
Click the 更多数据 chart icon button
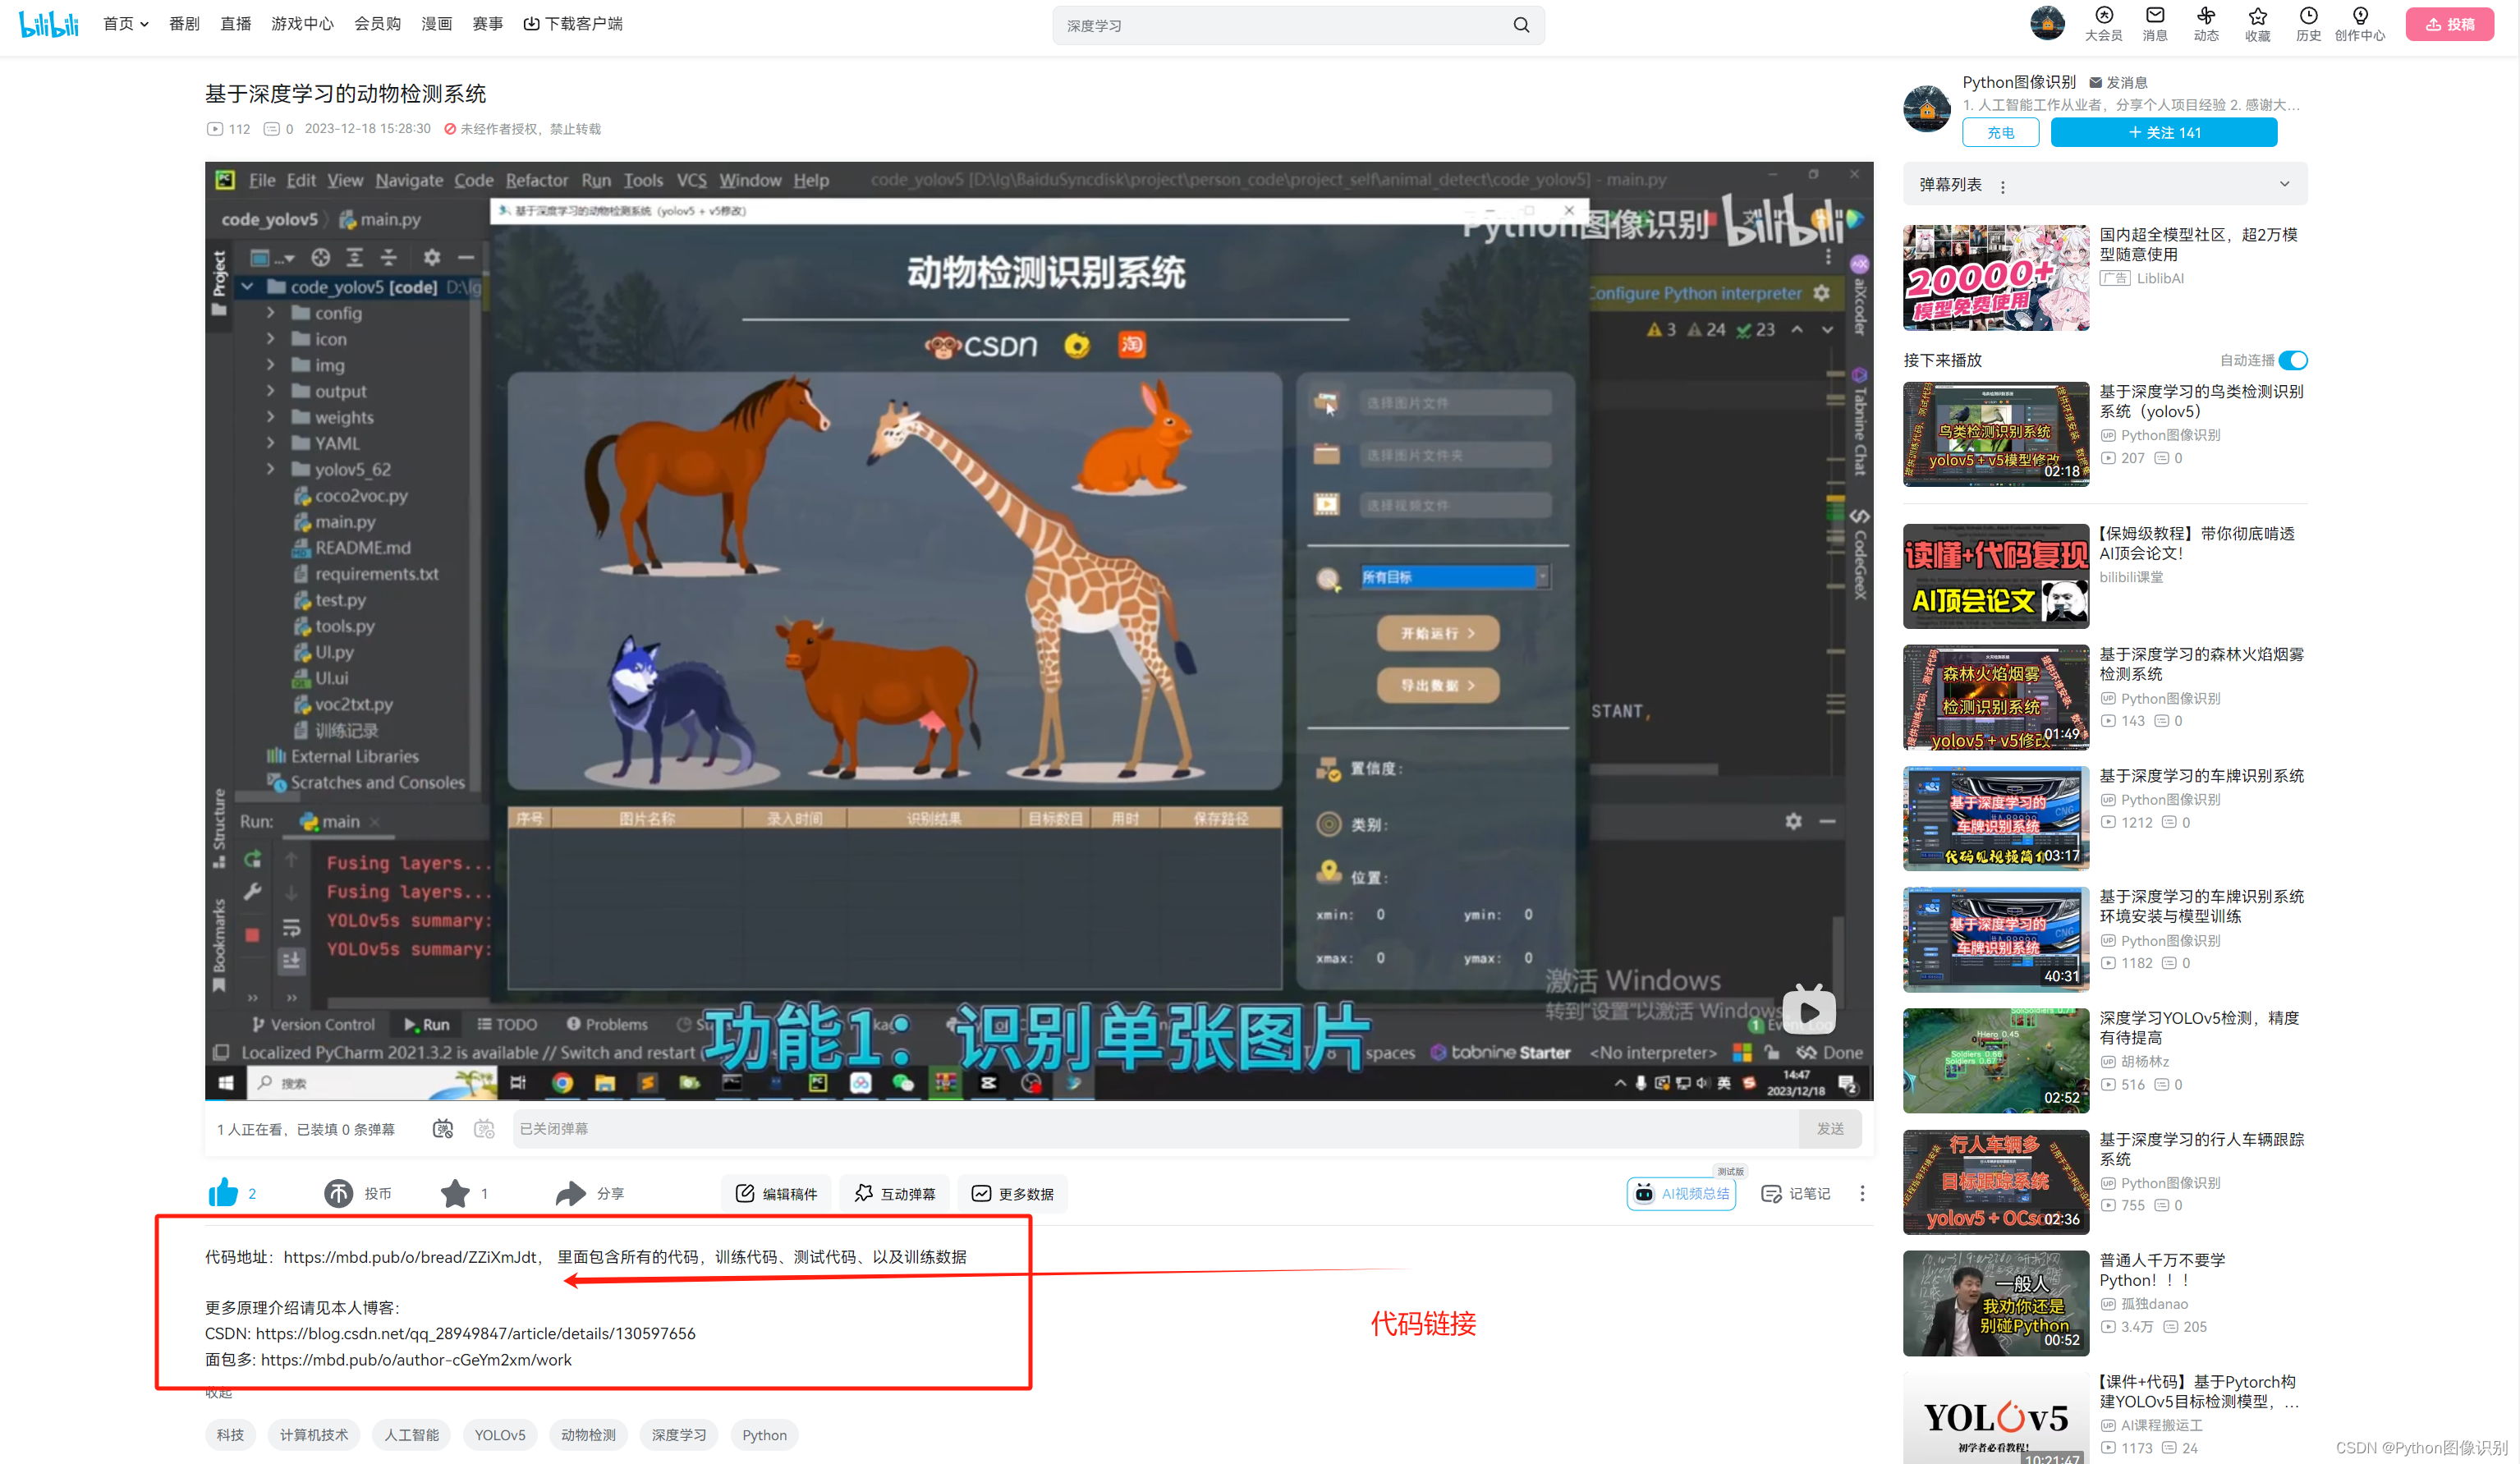1013,1193
